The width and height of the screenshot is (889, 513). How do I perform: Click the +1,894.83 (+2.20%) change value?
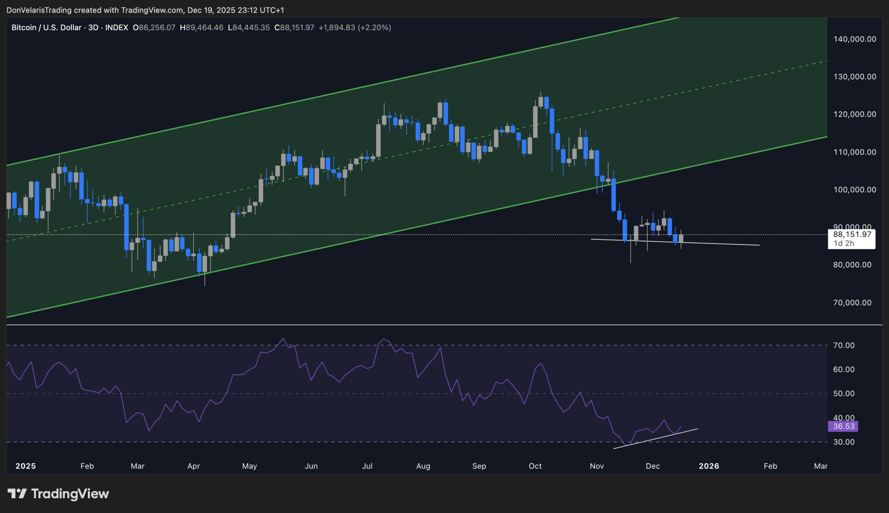tap(355, 28)
